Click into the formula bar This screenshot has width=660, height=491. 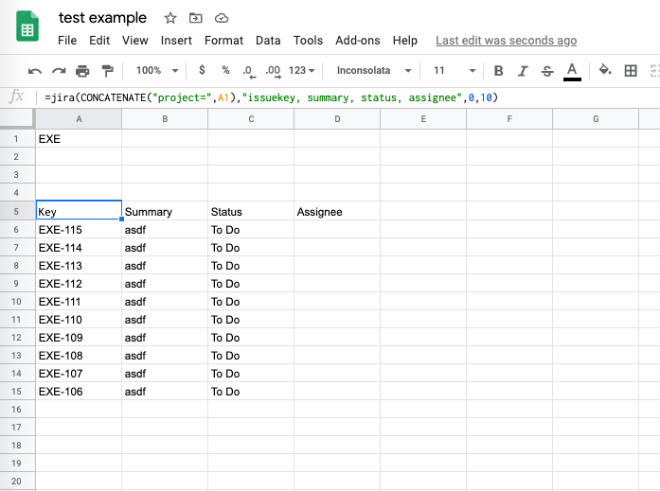tap(349, 97)
